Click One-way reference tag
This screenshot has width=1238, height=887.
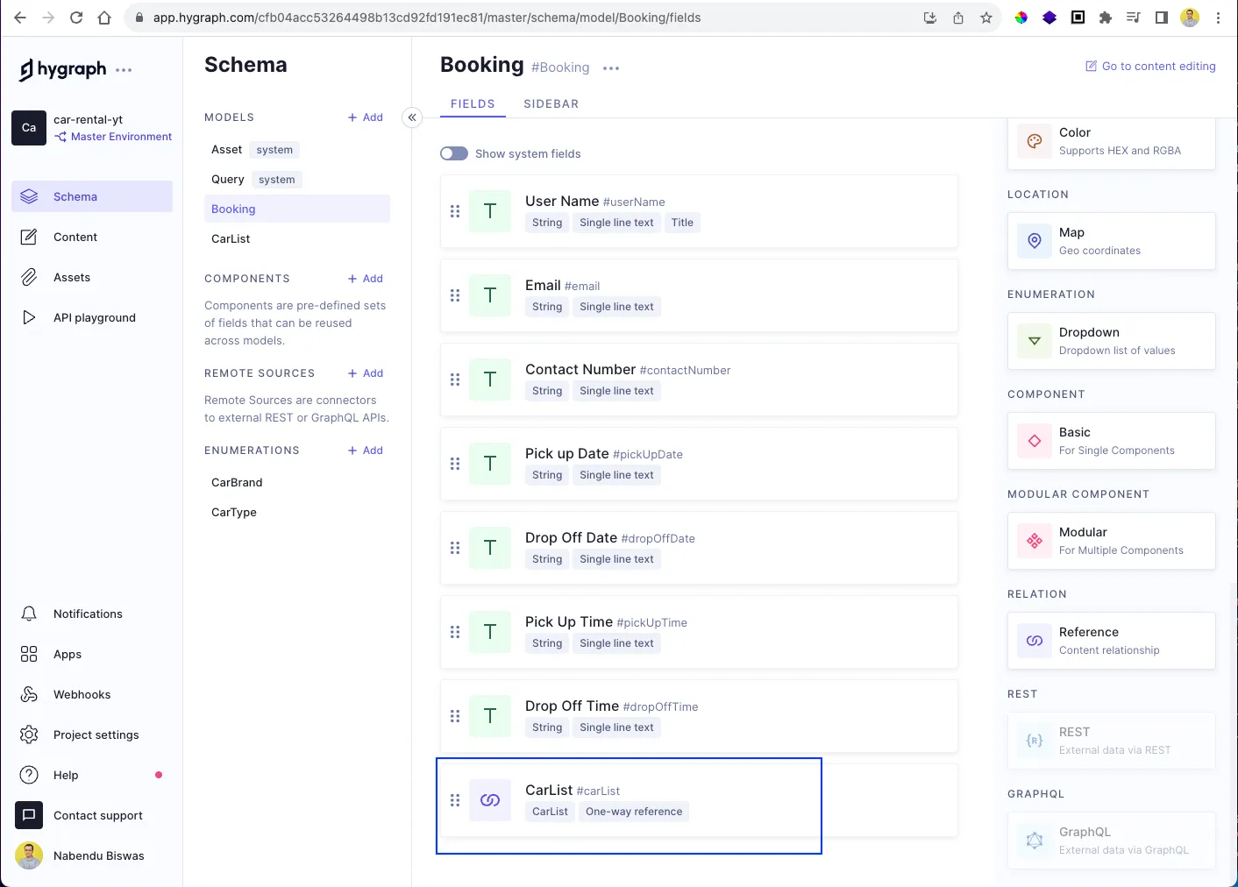634,812
